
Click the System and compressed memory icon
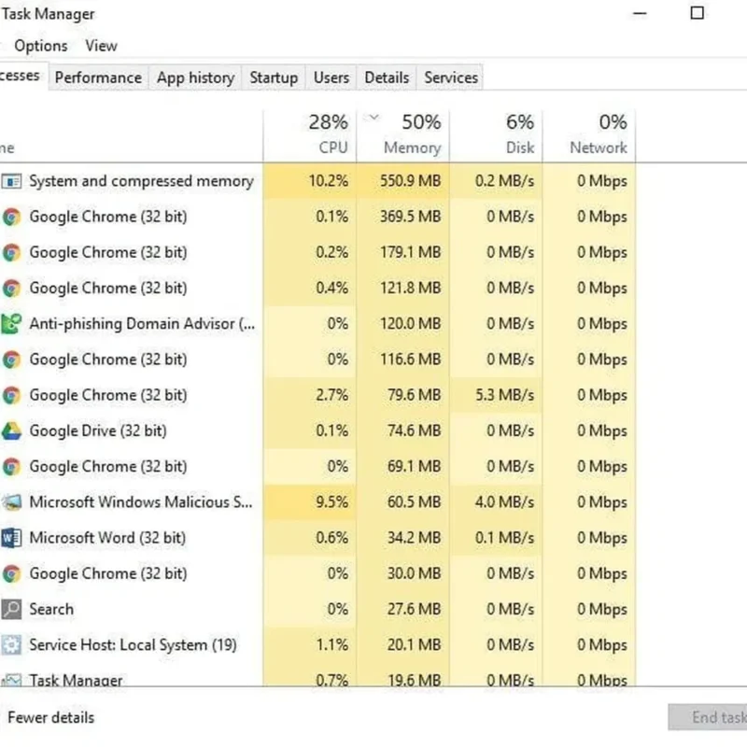[x=11, y=181]
